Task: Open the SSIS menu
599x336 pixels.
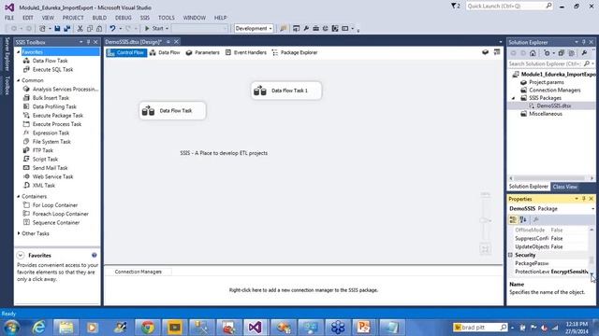Action: pyautogui.click(x=145, y=18)
